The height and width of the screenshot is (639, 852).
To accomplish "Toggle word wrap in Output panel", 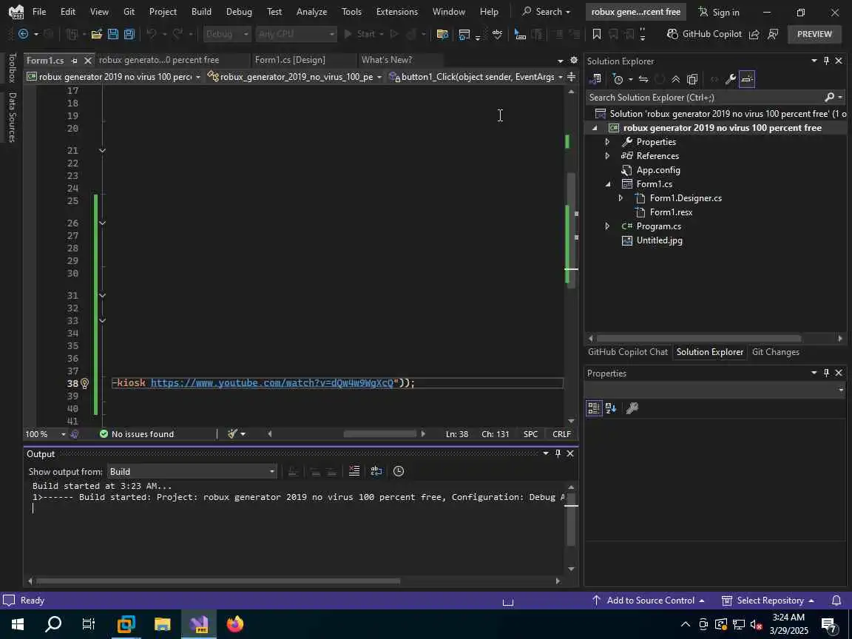I will (376, 471).
